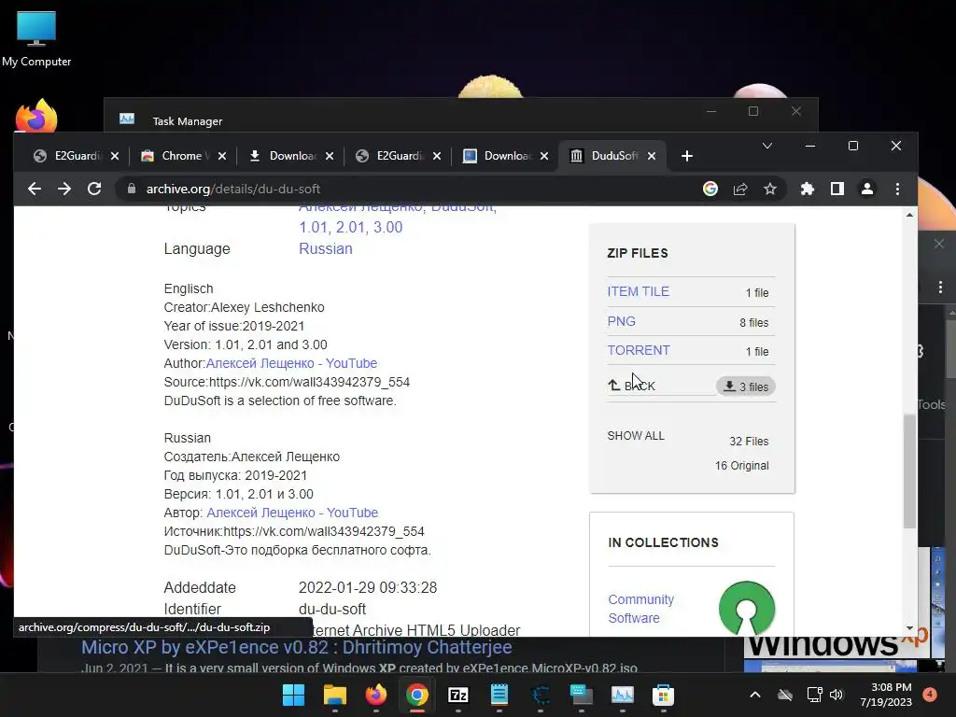Open a new tab with the plus button
Image resolution: width=956 pixels, height=717 pixels.
point(687,156)
